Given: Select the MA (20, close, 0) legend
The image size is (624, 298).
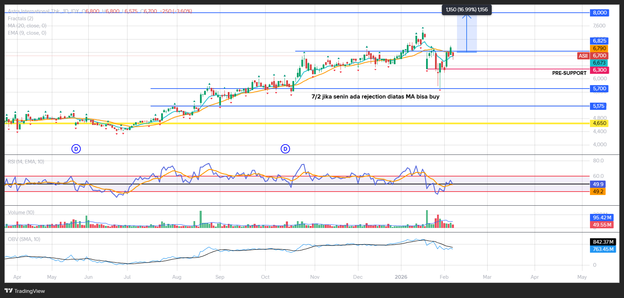Looking at the screenshot, I should (x=27, y=26).
